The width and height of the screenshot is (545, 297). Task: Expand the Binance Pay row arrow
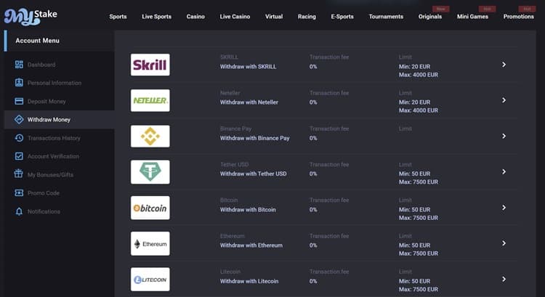(504, 137)
